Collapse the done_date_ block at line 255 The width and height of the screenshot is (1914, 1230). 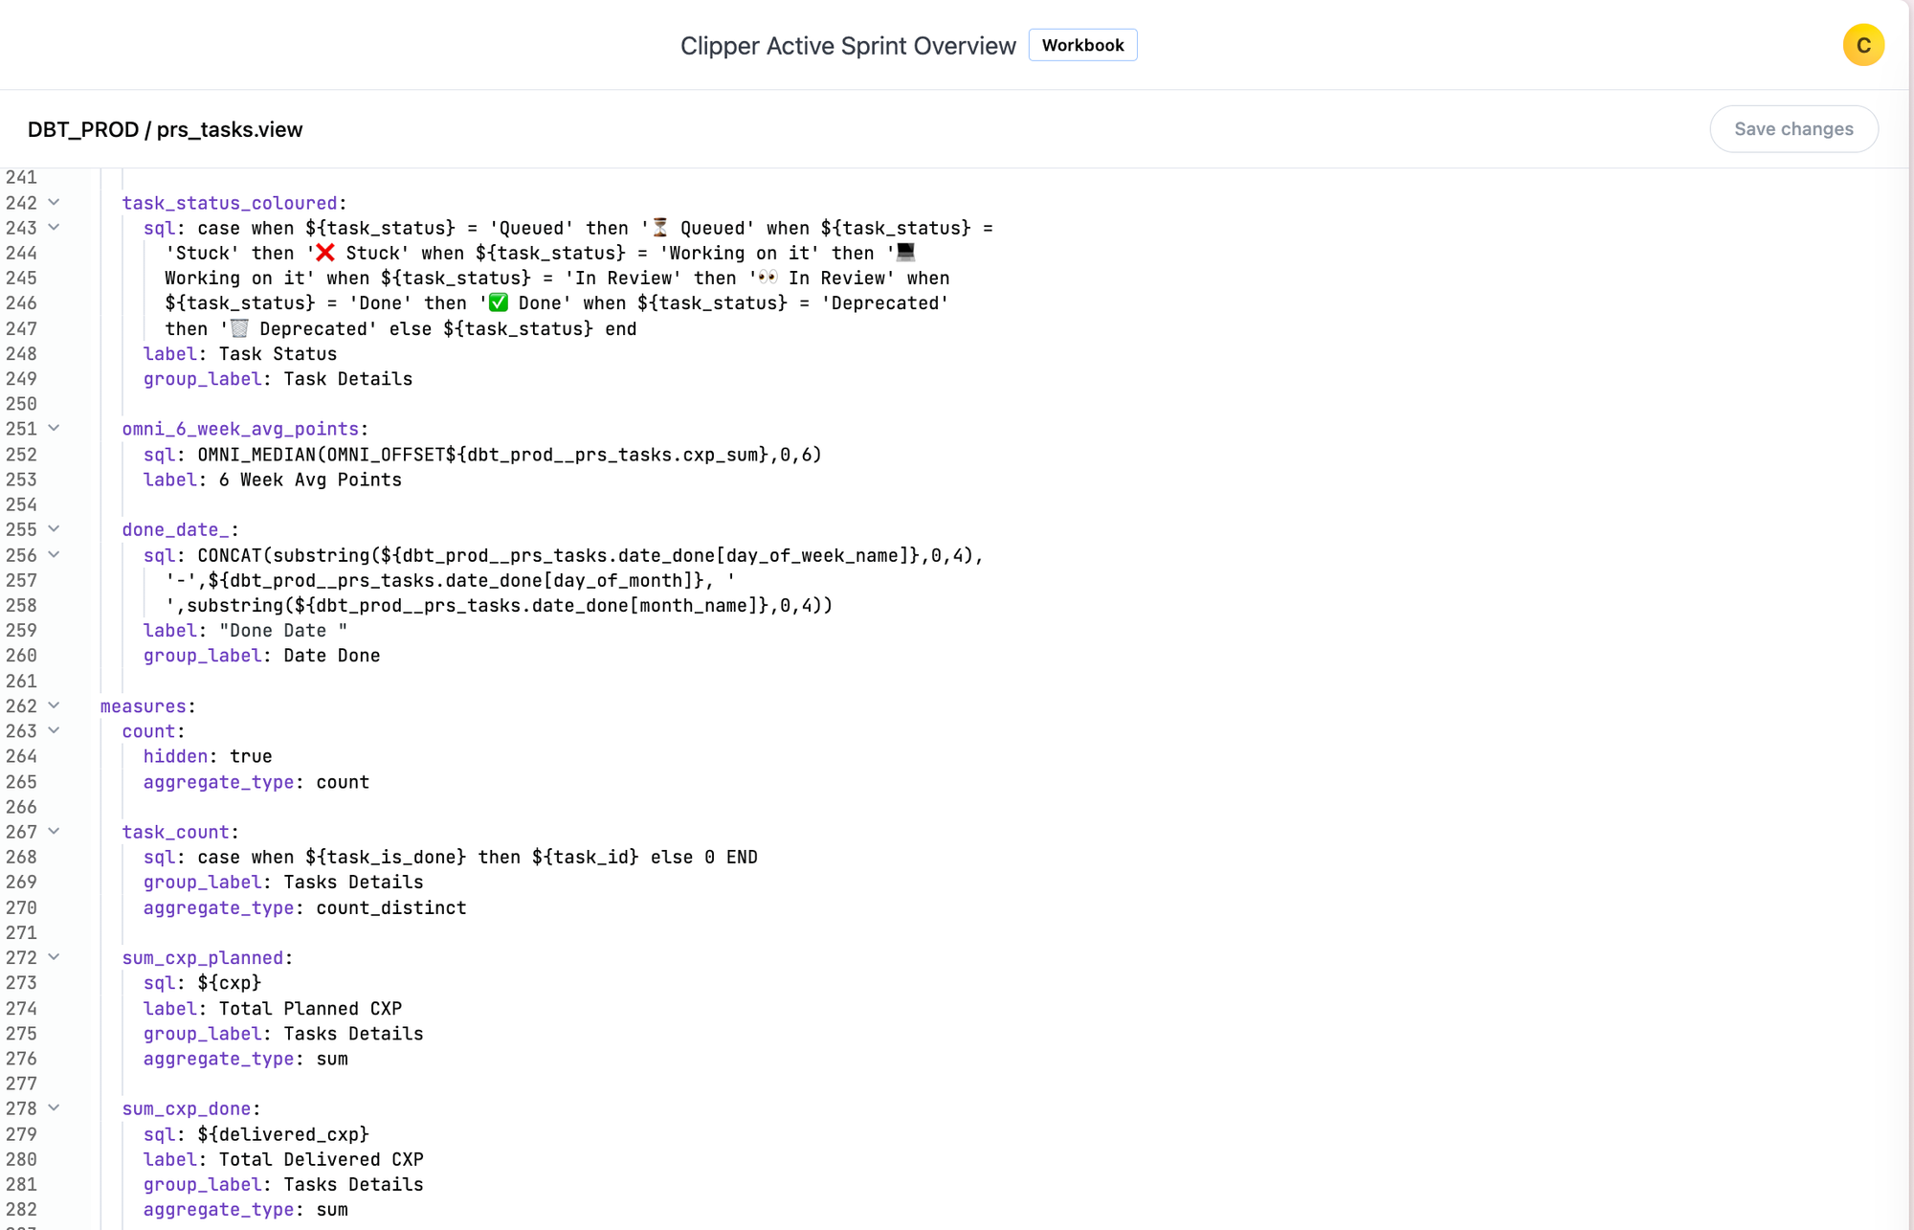click(x=55, y=529)
